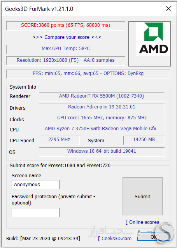
Task: Select the System memory 14250 MB field
Action: pyautogui.click(x=144, y=140)
